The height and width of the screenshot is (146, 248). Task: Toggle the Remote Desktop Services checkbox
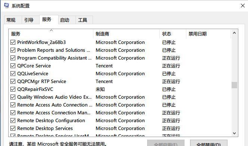(13, 128)
